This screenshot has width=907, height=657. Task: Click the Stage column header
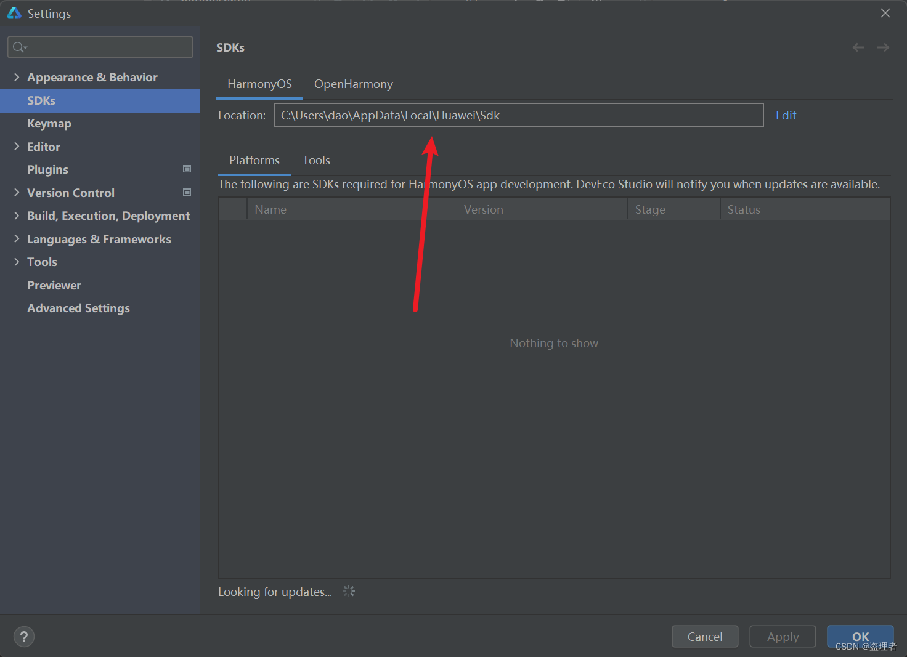pos(674,209)
